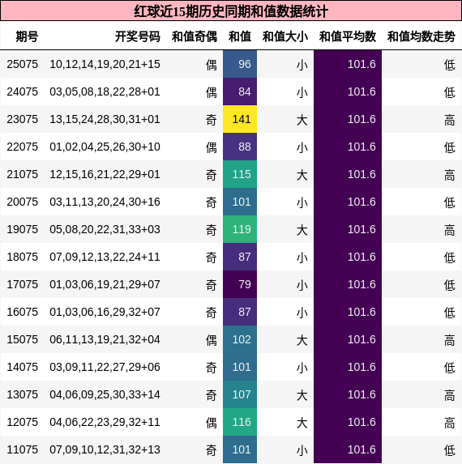Click 奇 parity cell in row 13075
This screenshot has width=462, height=464.
point(212,395)
